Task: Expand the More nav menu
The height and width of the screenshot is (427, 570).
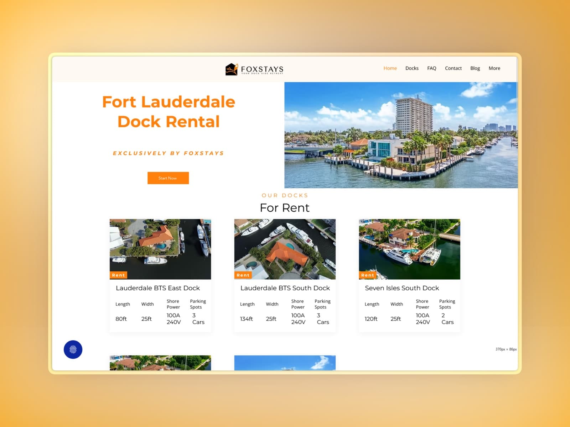Action: (x=494, y=68)
